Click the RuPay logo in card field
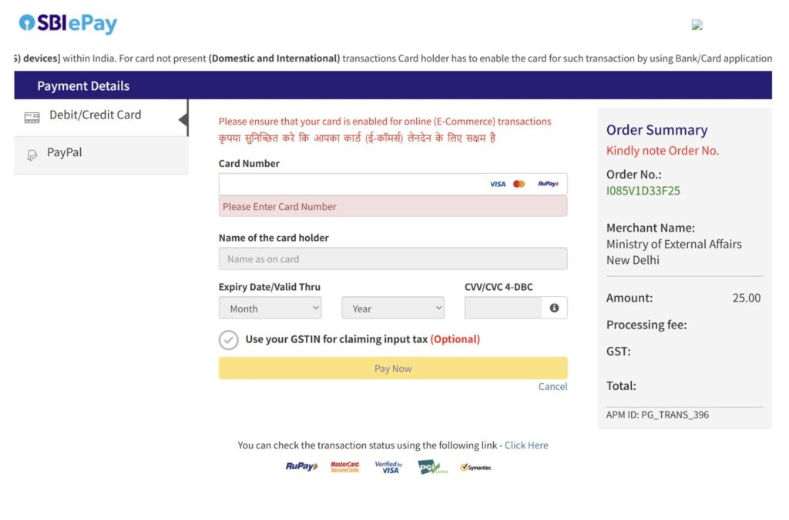Image resolution: width=789 pixels, height=520 pixels. [548, 184]
